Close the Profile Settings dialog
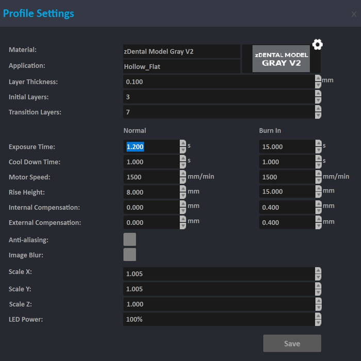Viewport: 361px width, 361px height. [354, 14]
